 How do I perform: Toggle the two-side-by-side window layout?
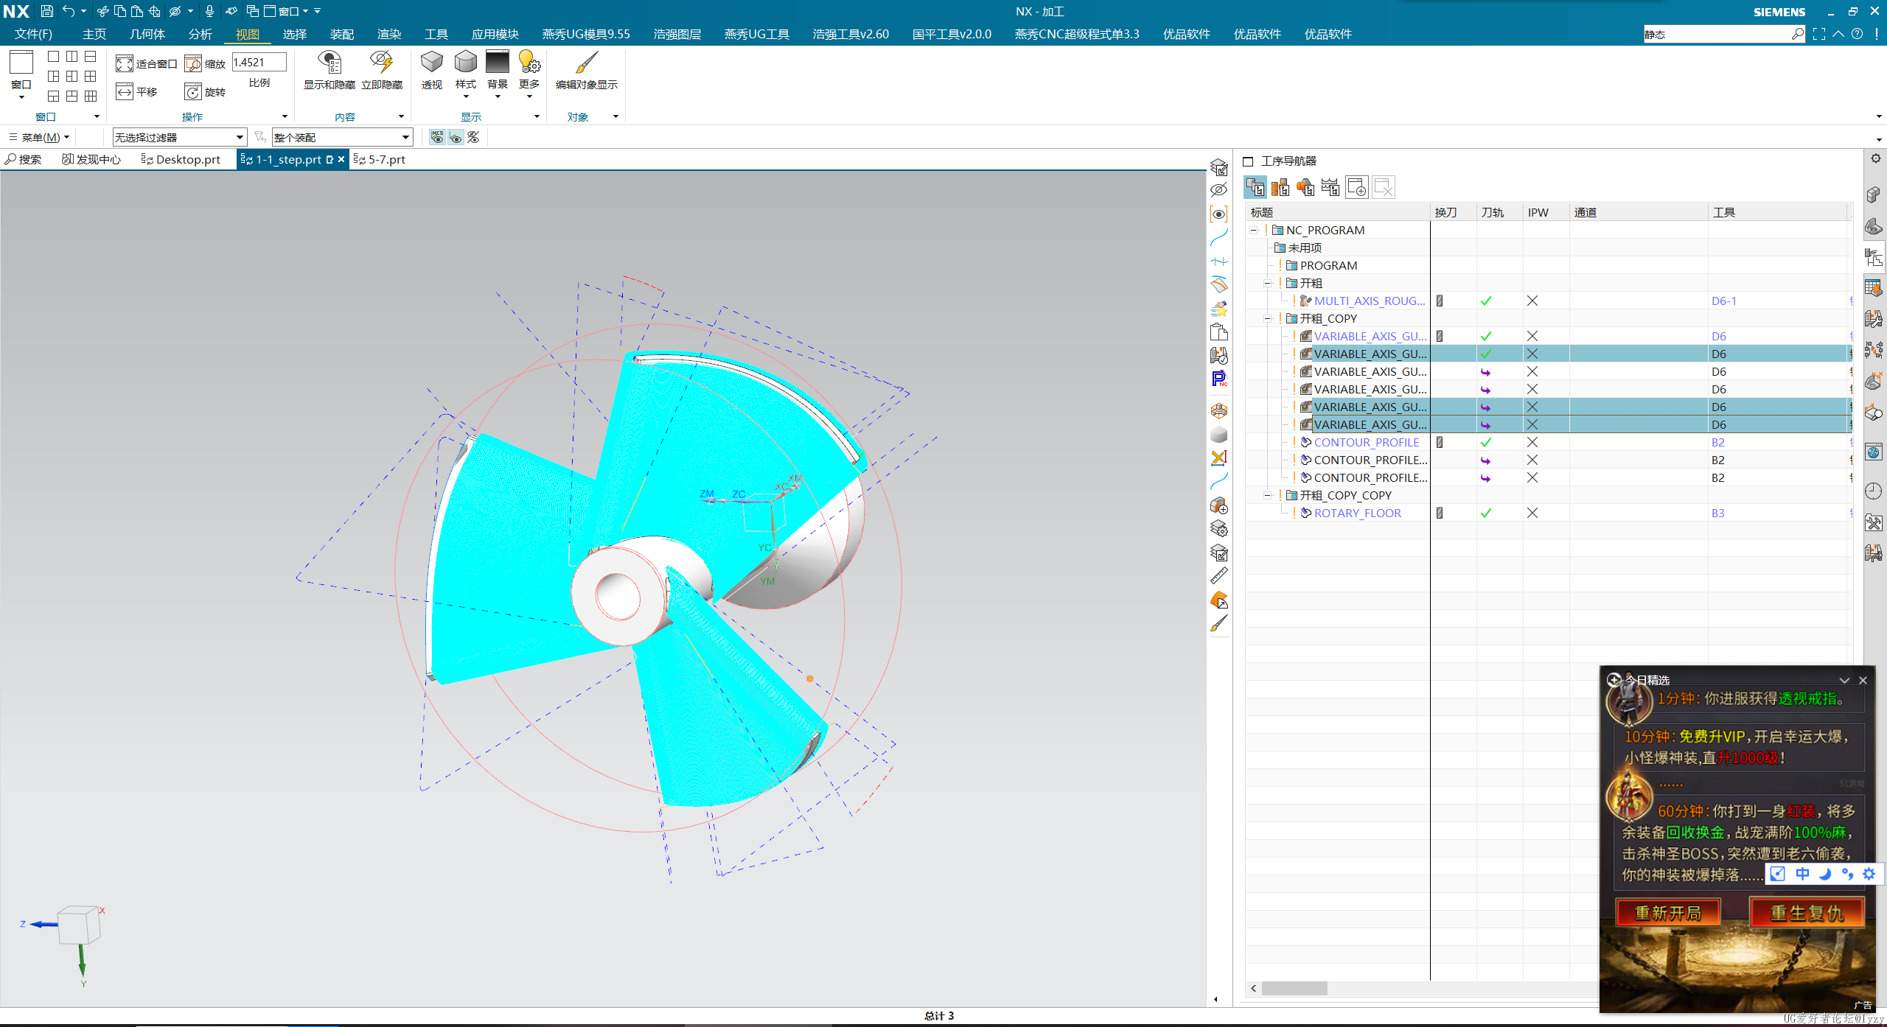click(x=71, y=56)
